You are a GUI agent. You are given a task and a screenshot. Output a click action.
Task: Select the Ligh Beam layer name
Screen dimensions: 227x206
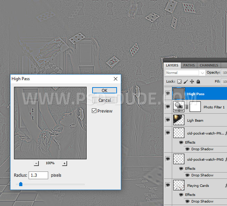195,121
